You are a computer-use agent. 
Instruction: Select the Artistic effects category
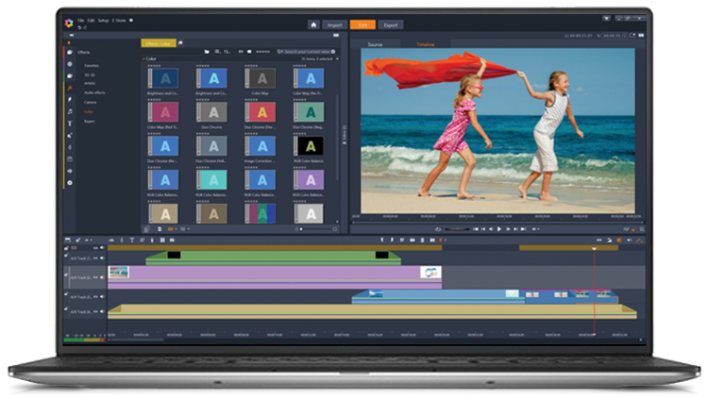(90, 82)
